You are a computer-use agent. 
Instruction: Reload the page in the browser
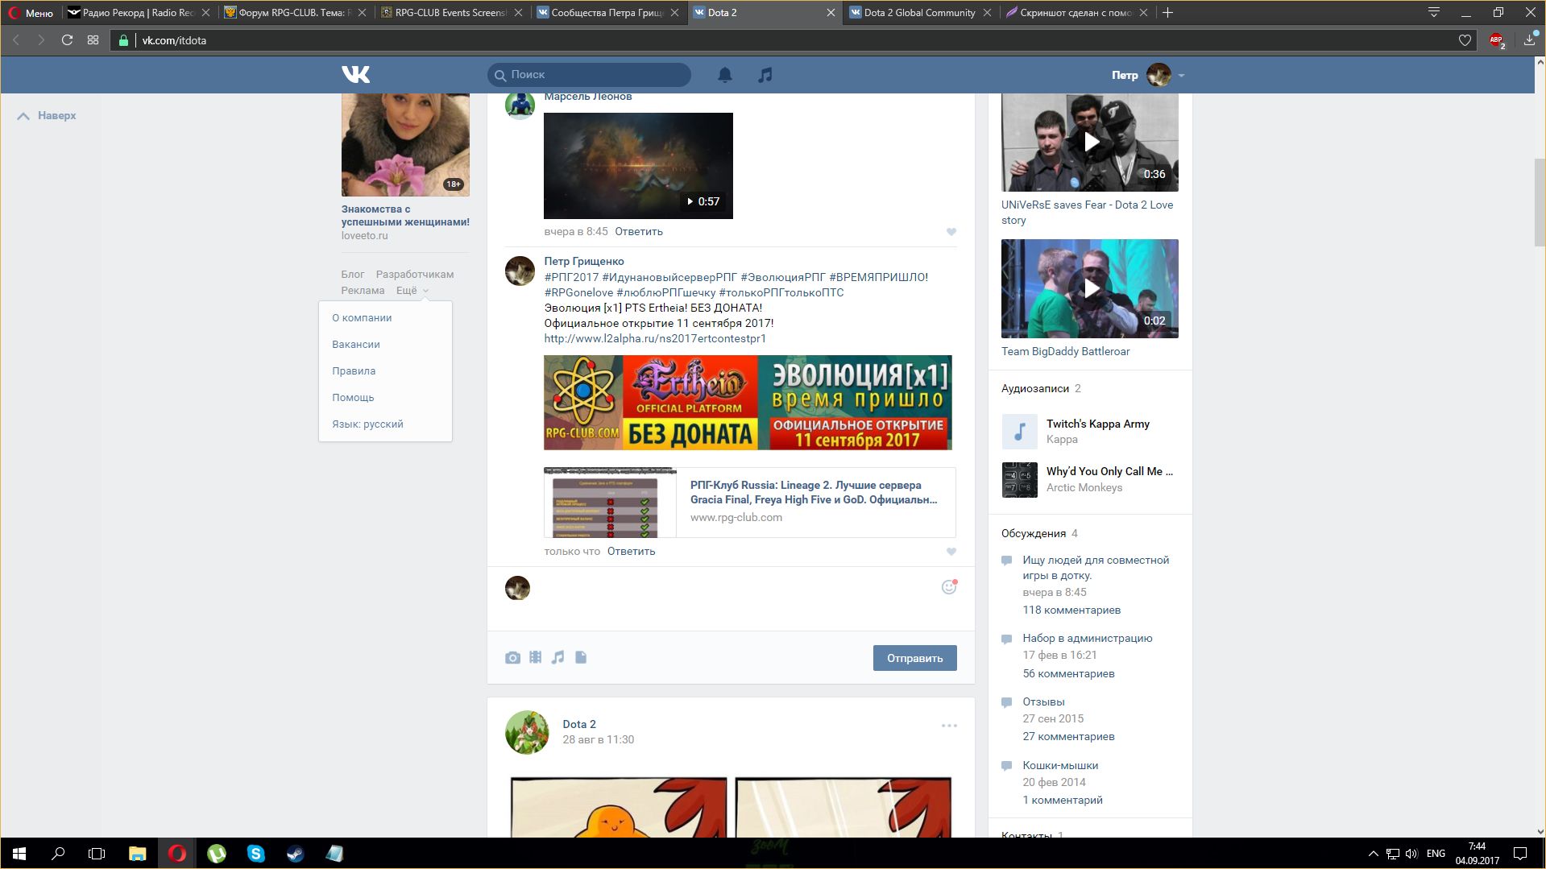[68, 40]
